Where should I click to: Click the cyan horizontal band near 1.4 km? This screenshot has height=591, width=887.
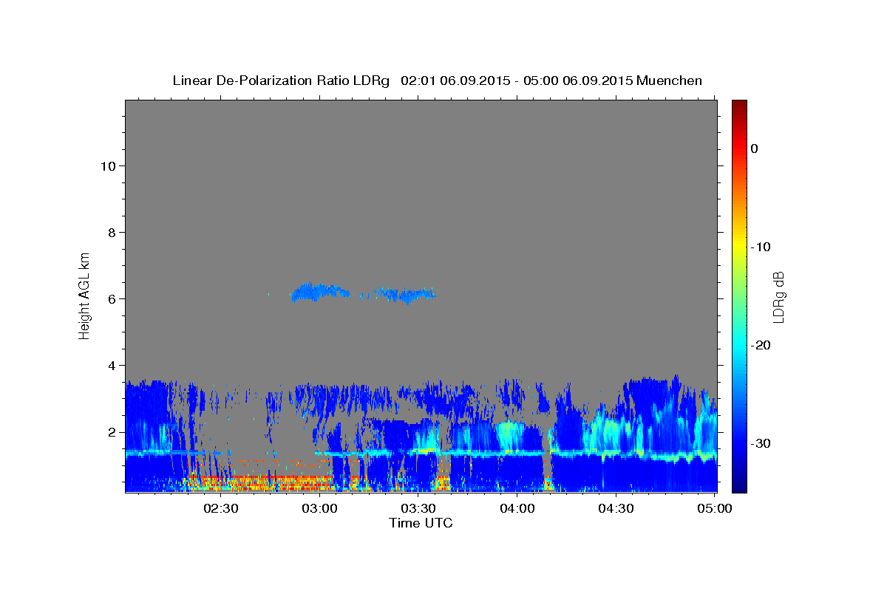click(421, 453)
